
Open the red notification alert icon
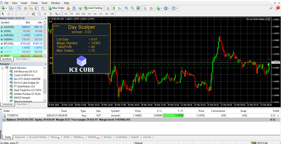[x=277, y=8]
